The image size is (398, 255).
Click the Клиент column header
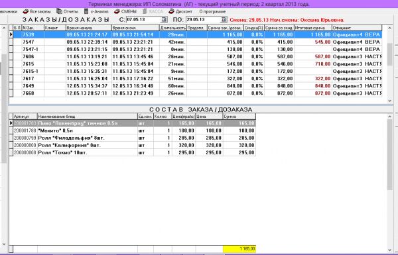55,28
